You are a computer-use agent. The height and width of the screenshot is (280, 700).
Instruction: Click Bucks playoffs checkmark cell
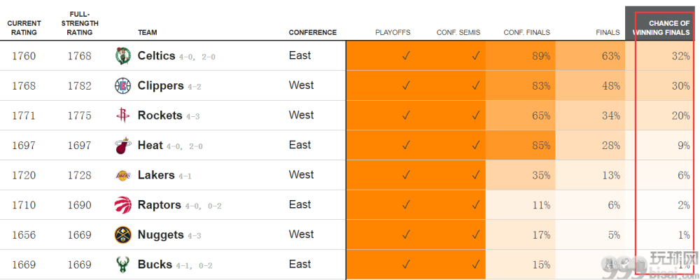[x=381, y=265]
